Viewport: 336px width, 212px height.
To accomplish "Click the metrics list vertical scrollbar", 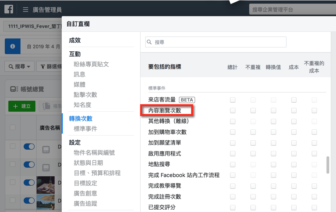I will point(328,165).
